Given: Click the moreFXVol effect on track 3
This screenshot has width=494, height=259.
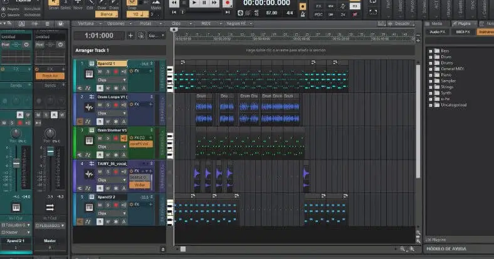Looking at the screenshot, I should [x=141, y=144].
